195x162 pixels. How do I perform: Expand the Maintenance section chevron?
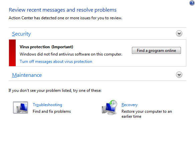click(x=179, y=75)
